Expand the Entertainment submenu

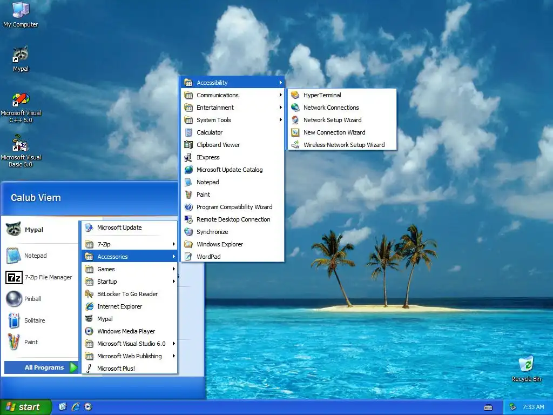coord(232,108)
